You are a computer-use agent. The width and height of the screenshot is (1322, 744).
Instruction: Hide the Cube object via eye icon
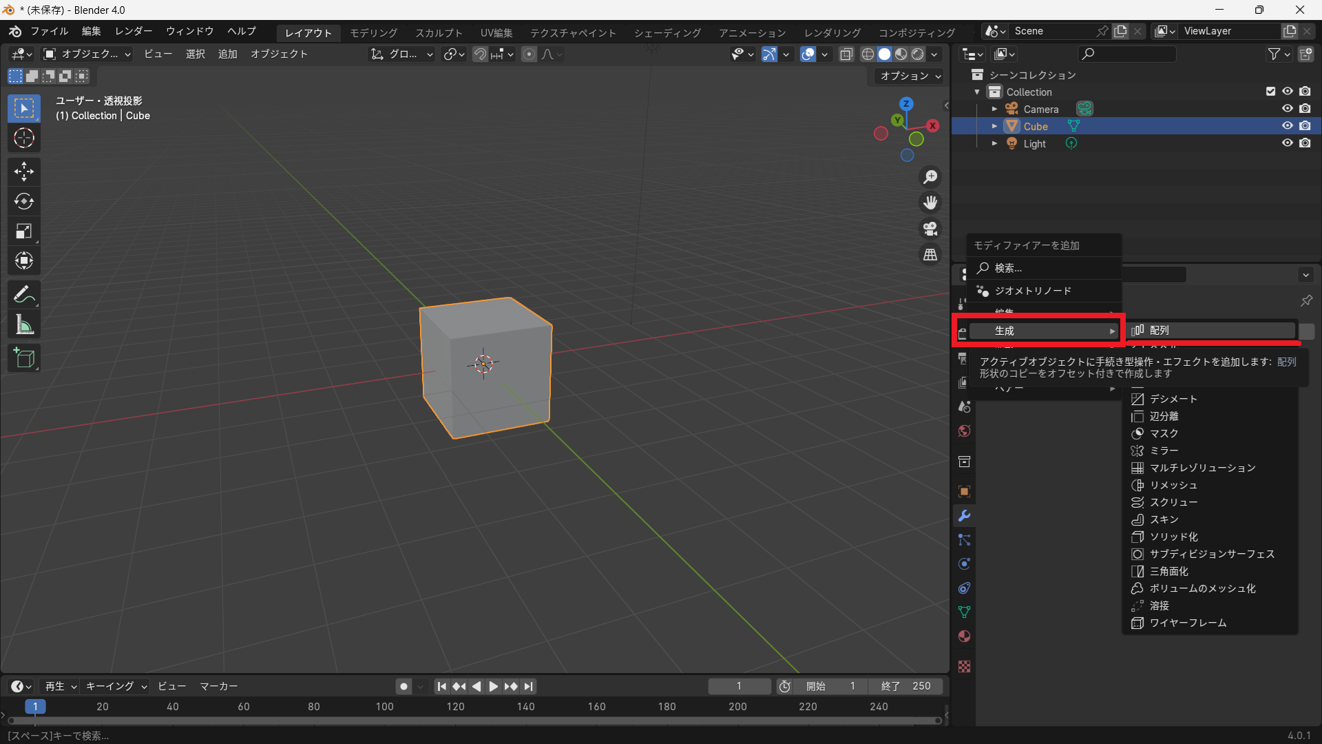pos(1287,126)
